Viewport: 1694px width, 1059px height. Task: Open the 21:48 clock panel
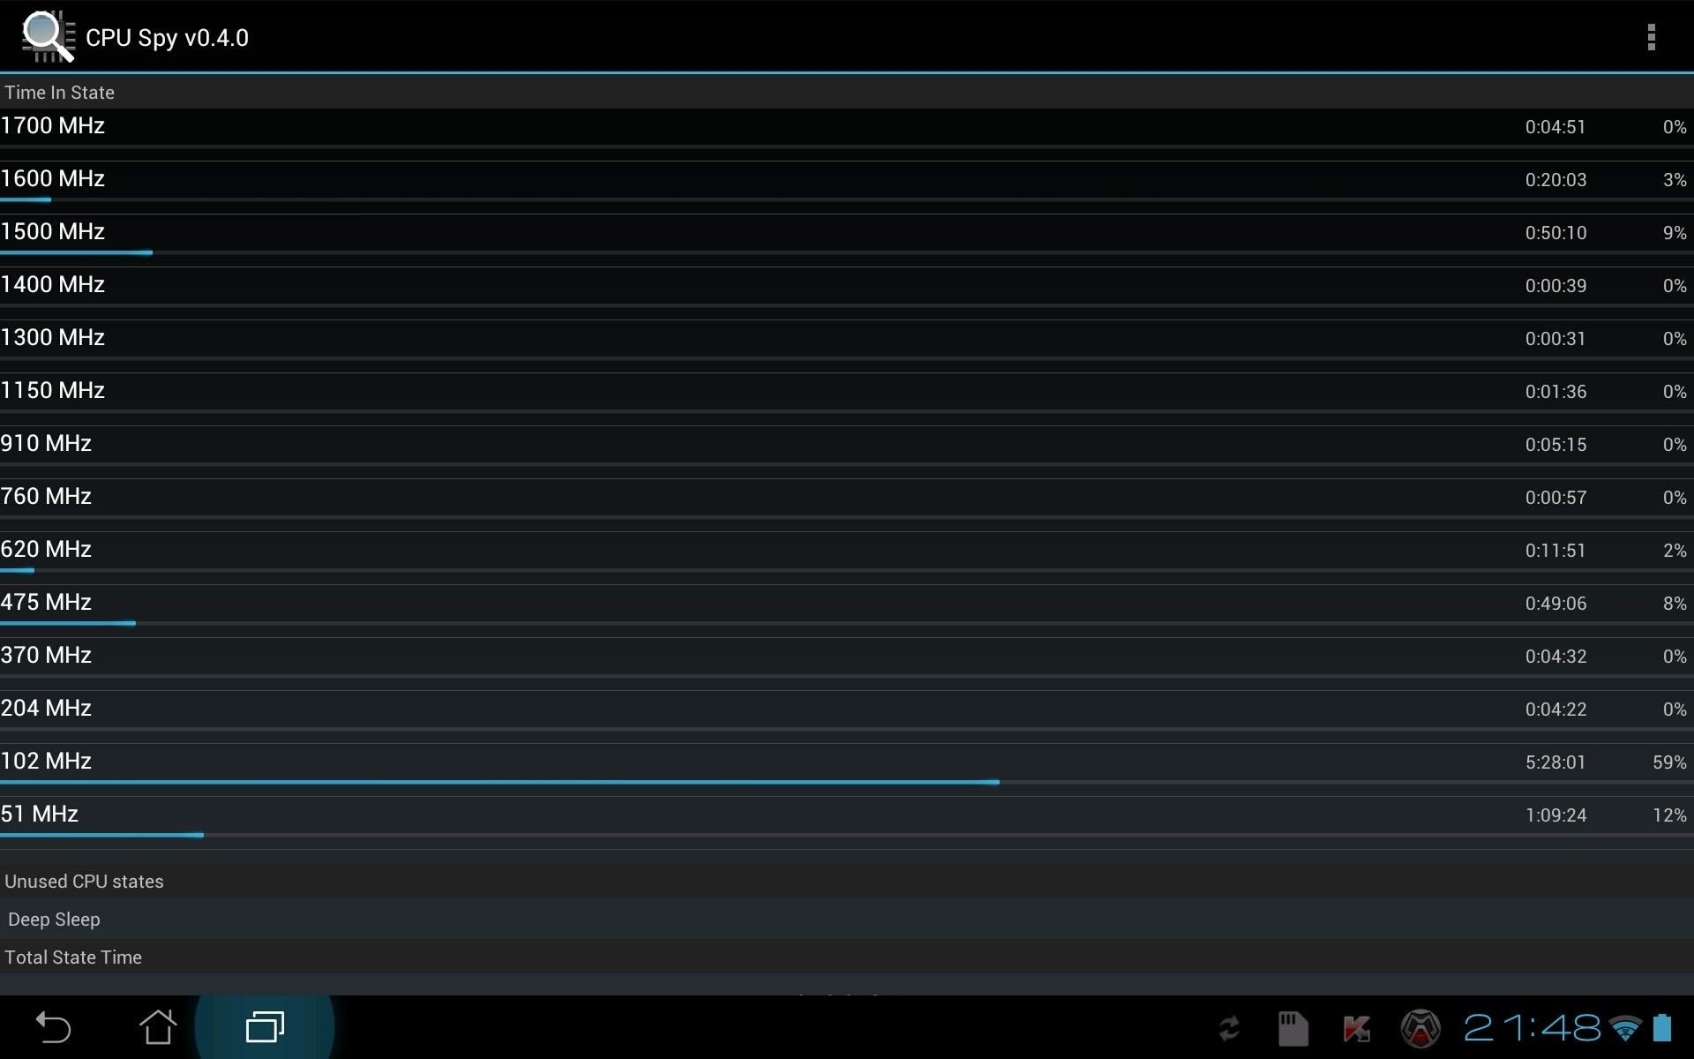1533,1028
